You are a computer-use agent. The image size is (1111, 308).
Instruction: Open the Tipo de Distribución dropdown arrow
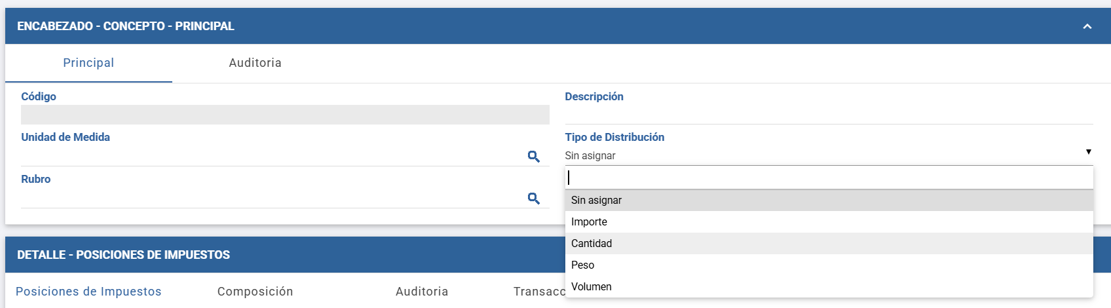[x=1089, y=151]
